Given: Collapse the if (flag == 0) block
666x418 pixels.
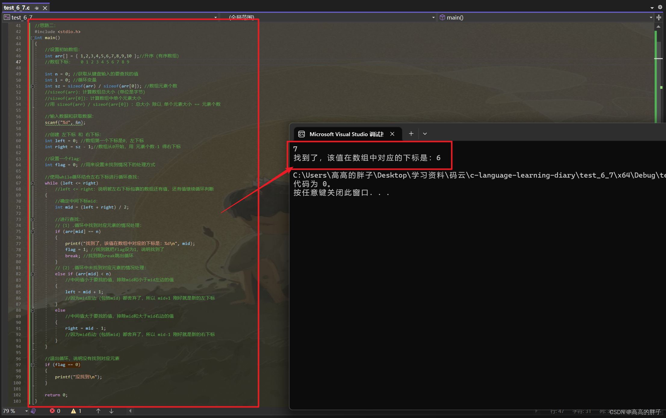Looking at the screenshot, I should [33, 365].
